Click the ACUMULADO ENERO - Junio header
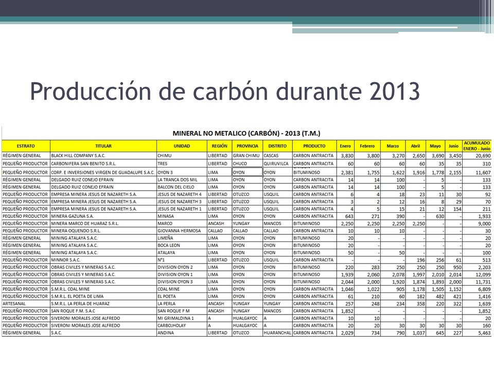This screenshot has width=494, height=370. coord(477,146)
